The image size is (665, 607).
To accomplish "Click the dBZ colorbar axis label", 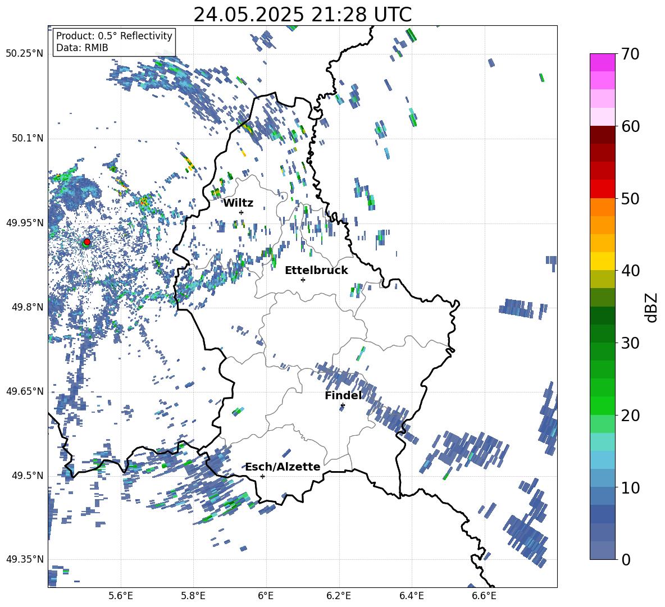I will coord(652,307).
